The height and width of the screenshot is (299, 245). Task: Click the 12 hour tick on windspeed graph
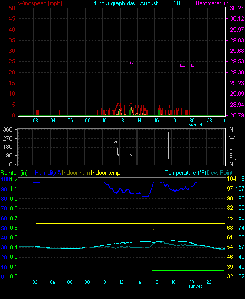[x=122, y=120]
